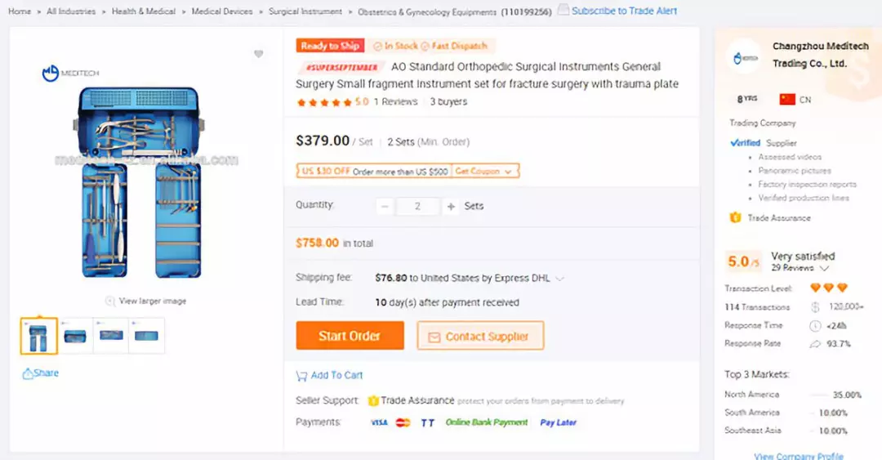Screen dimensions: 882x460
Task: Click the quantity input field
Action: point(417,207)
